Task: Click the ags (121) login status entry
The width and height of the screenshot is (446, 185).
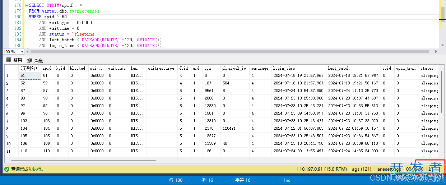Action: 361,169
